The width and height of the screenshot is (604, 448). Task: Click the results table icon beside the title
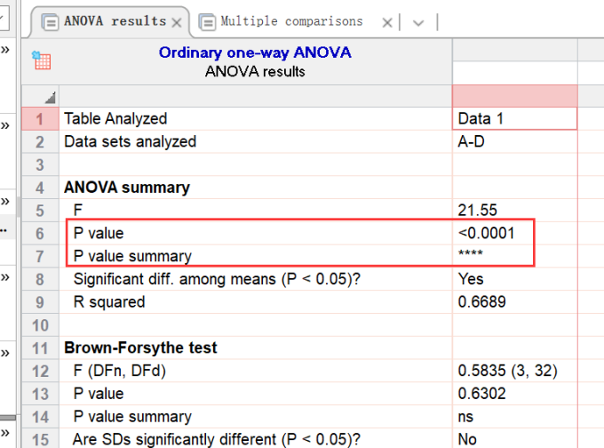point(41,60)
